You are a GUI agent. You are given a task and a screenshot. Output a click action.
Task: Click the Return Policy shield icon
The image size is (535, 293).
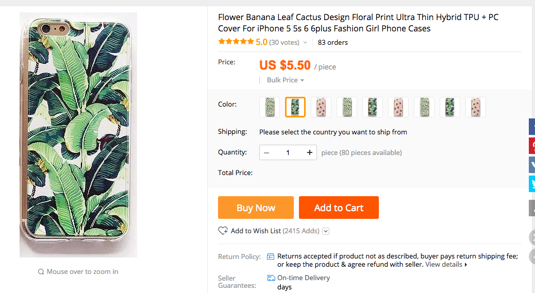click(271, 256)
